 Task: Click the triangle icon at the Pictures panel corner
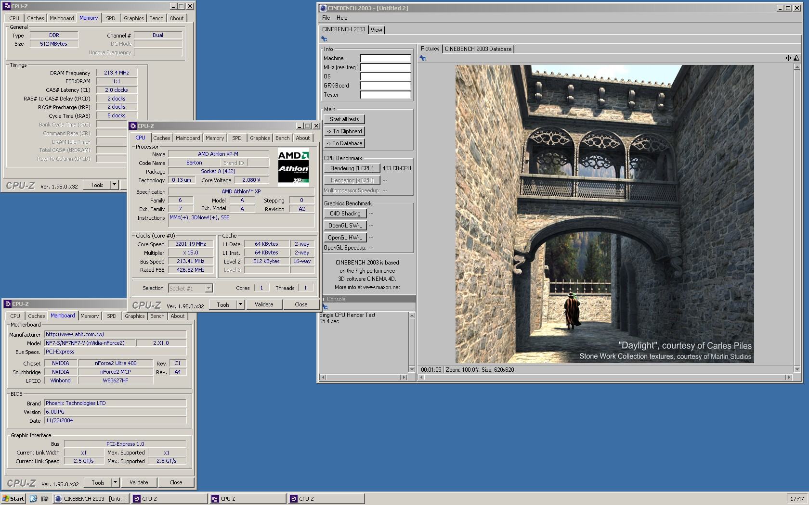[x=796, y=58]
